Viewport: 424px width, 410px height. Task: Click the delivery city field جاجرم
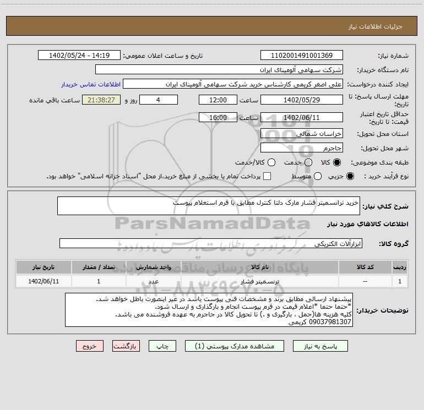[x=302, y=147]
